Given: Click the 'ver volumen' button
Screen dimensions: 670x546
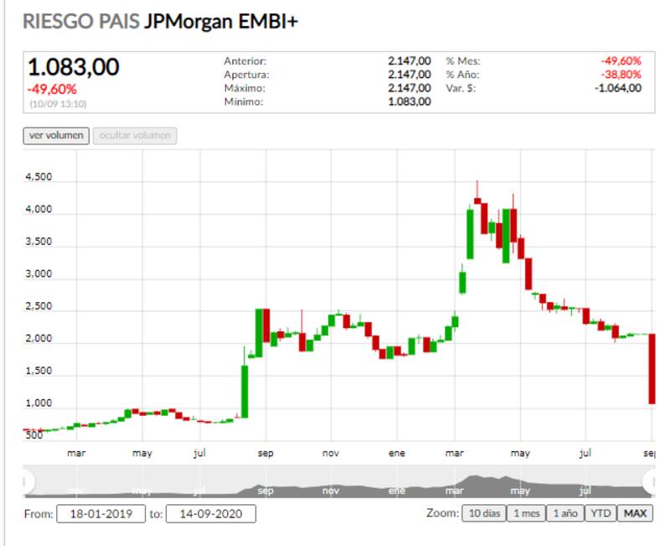Looking at the screenshot, I should pyautogui.click(x=57, y=135).
